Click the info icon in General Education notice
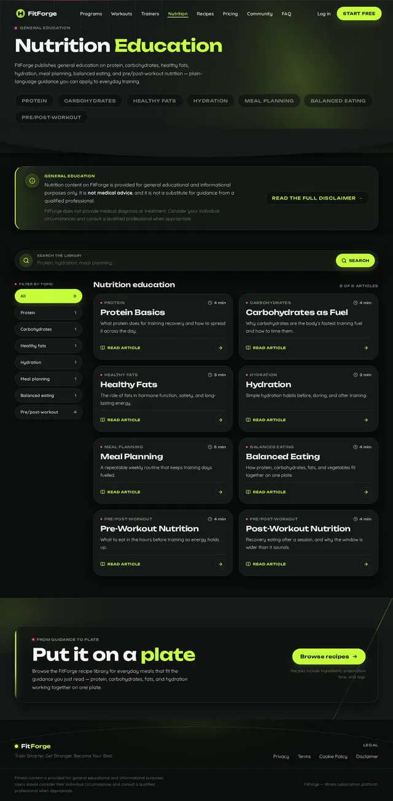The image size is (393, 801). point(33,180)
